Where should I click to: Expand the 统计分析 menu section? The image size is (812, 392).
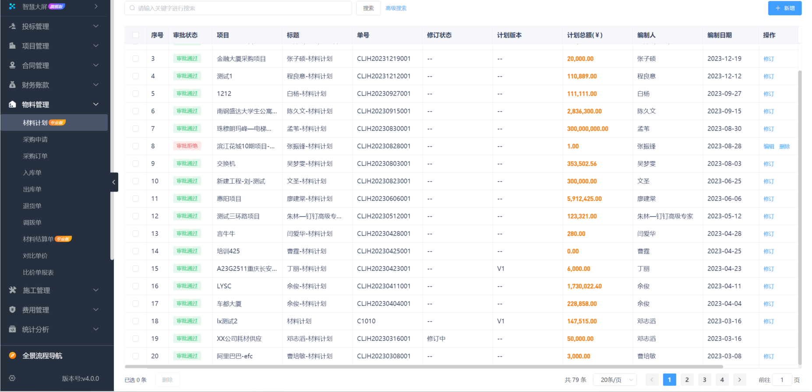[96, 329]
